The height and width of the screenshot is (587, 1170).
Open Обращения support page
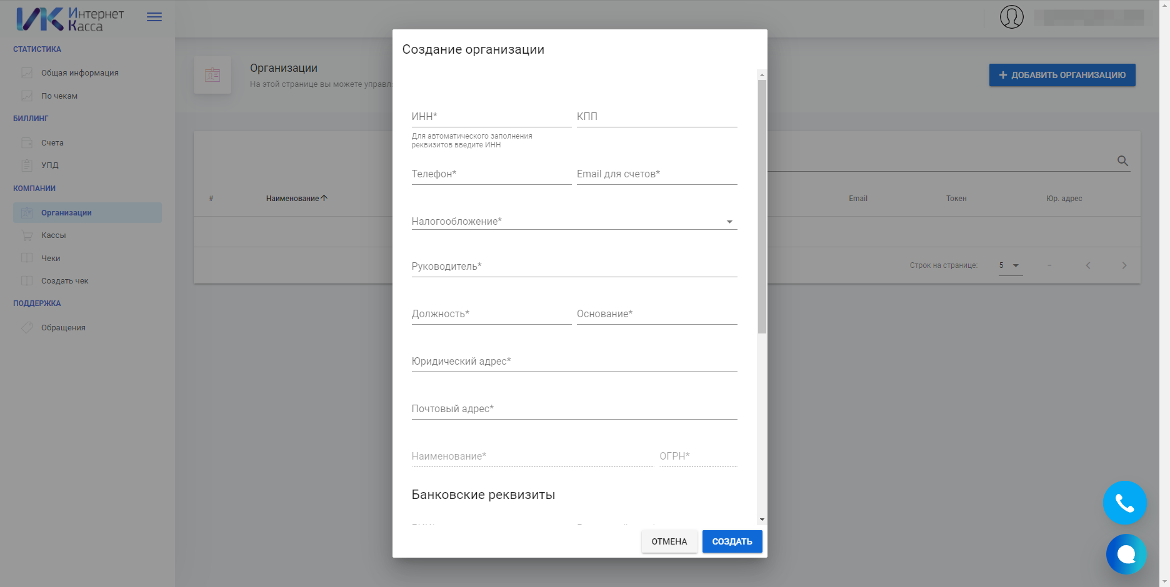63,328
